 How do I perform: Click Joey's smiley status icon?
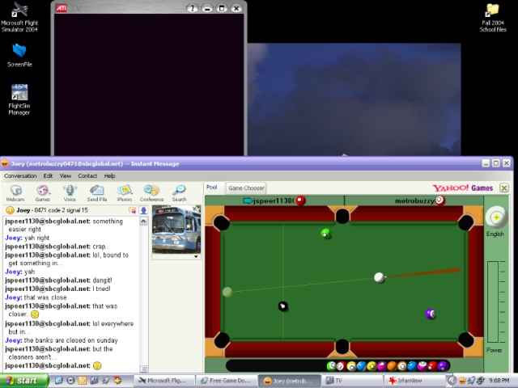click(10, 210)
